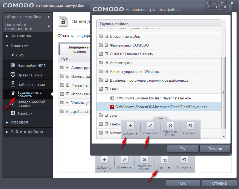Open Наборы правил item
239x189 pixels.
[x=28, y=85]
